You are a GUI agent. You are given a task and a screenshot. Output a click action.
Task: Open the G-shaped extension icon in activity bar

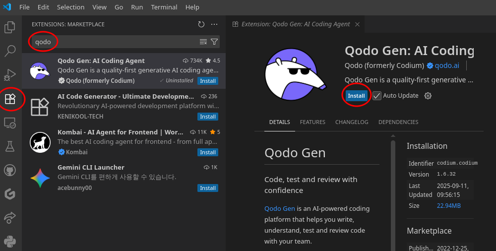pos(10,194)
